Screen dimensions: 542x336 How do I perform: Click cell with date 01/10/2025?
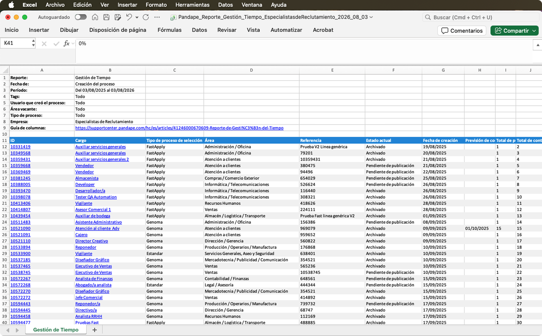pos(480,228)
